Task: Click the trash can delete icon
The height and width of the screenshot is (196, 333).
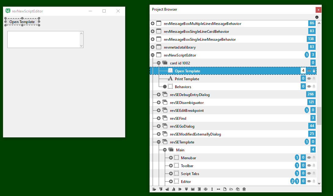Action: click(x=244, y=189)
